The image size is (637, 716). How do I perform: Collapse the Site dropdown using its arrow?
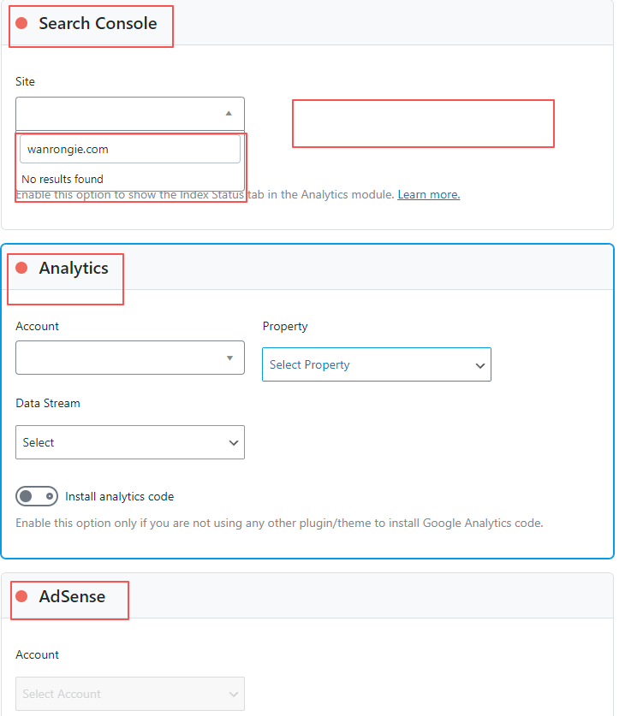click(x=229, y=113)
